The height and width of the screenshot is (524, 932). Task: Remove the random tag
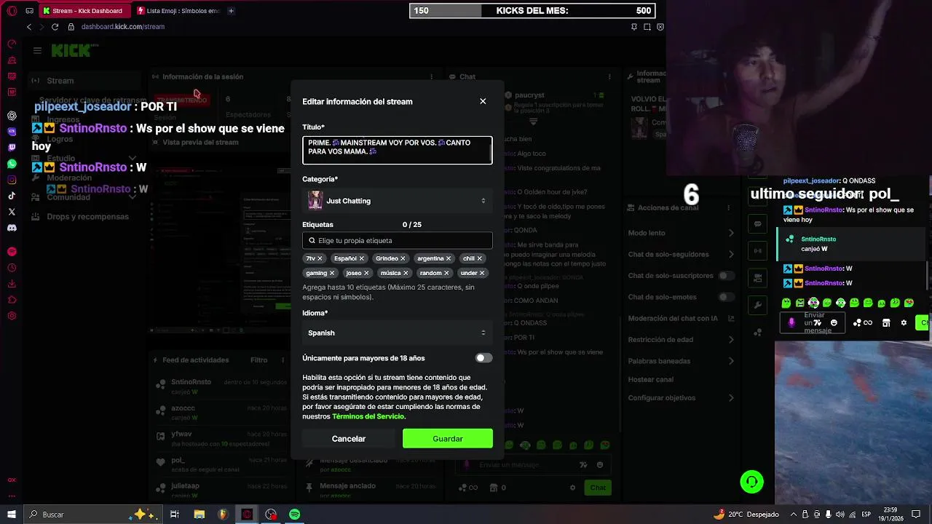pos(446,273)
